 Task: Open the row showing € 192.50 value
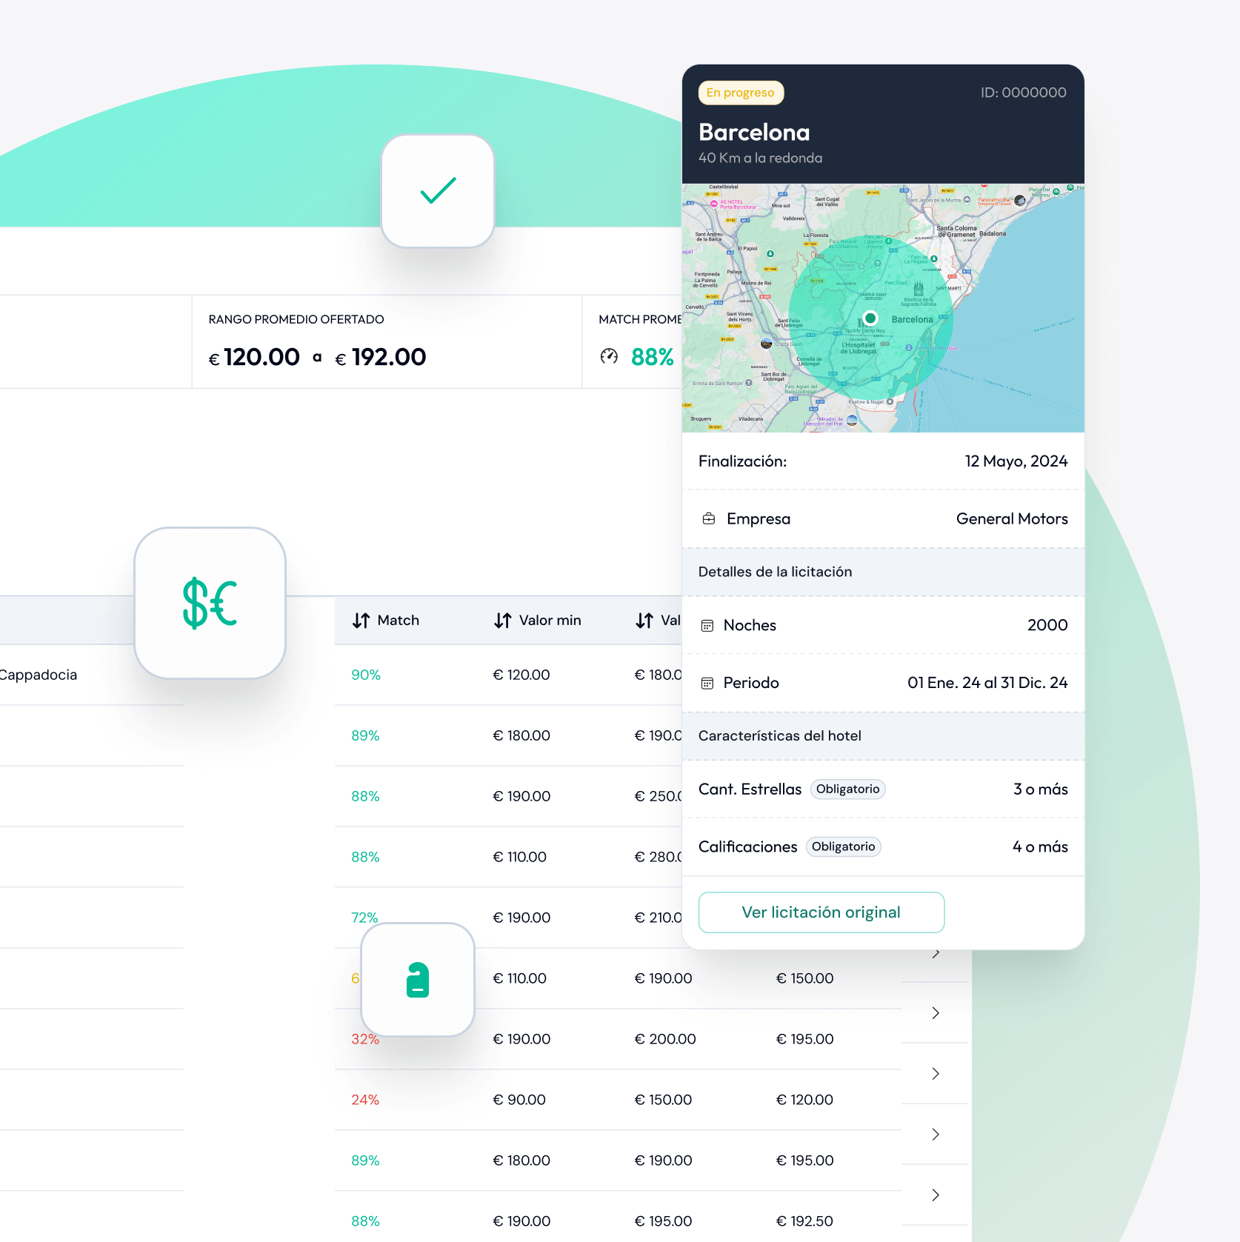point(804,1221)
